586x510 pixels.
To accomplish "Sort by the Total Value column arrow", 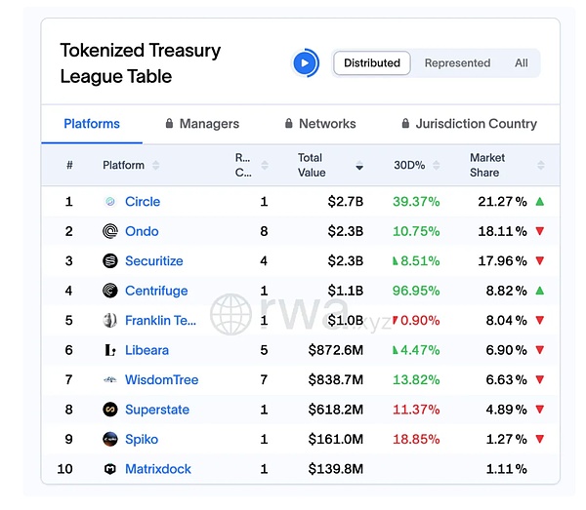I will coord(359,166).
